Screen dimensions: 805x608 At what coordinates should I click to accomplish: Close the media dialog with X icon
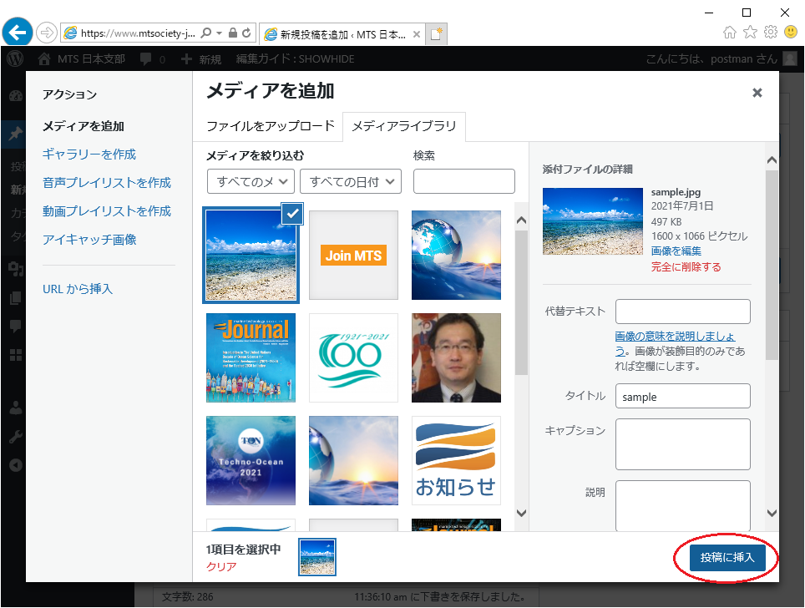(x=757, y=93)
